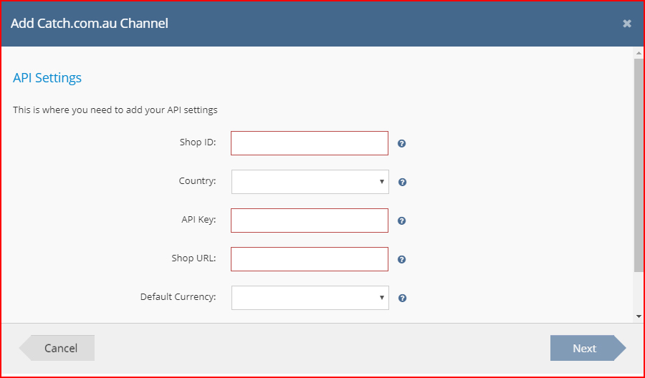Focus the API Key input field

pos(310,220)
